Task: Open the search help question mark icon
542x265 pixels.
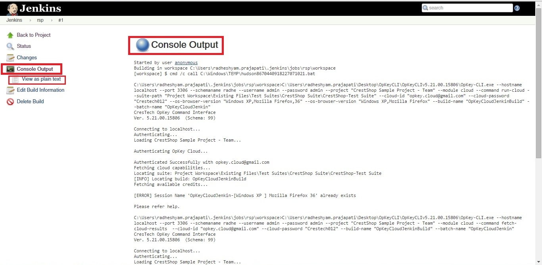Action: (517, 8)
